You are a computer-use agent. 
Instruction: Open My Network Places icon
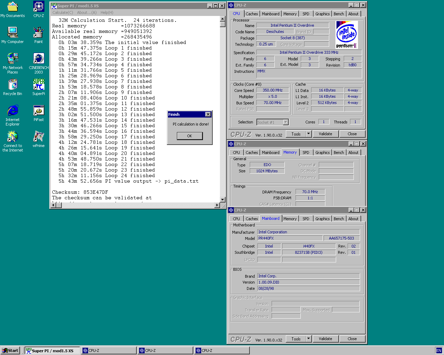(x=12, y=63)
